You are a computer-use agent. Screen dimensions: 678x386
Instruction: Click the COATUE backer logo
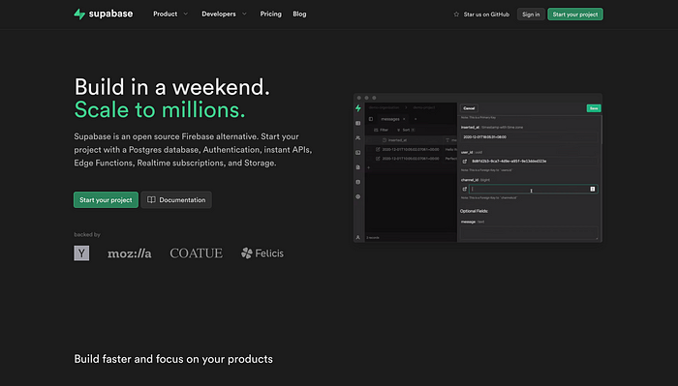click(197, 253)
